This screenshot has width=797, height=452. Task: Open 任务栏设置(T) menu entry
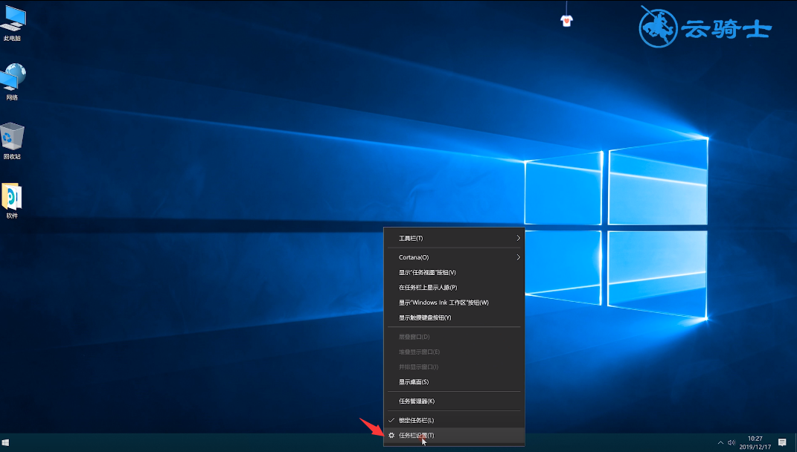[455, 435]
